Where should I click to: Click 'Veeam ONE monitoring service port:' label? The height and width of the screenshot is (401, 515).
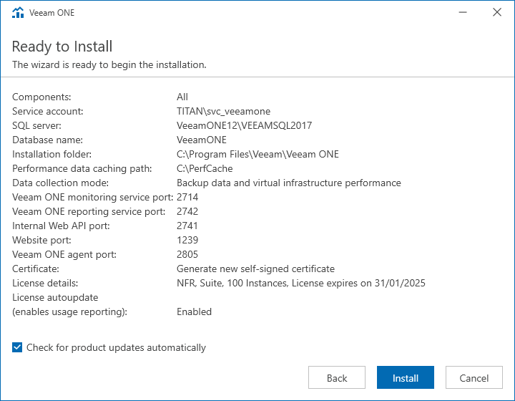click(92, 197)
